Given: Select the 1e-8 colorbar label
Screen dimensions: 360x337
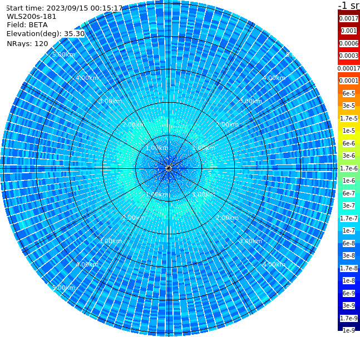Looking at the screenshot, I should pyautogui.click(x=349, y=280).
